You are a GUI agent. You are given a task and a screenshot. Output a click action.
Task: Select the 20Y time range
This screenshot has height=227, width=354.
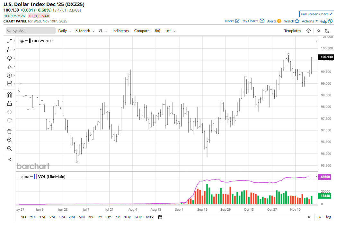[x=138, y=217]
